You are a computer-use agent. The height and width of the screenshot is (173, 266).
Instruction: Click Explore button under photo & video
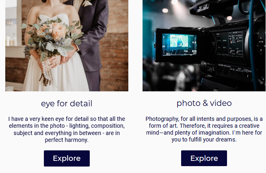click(204, 158)
